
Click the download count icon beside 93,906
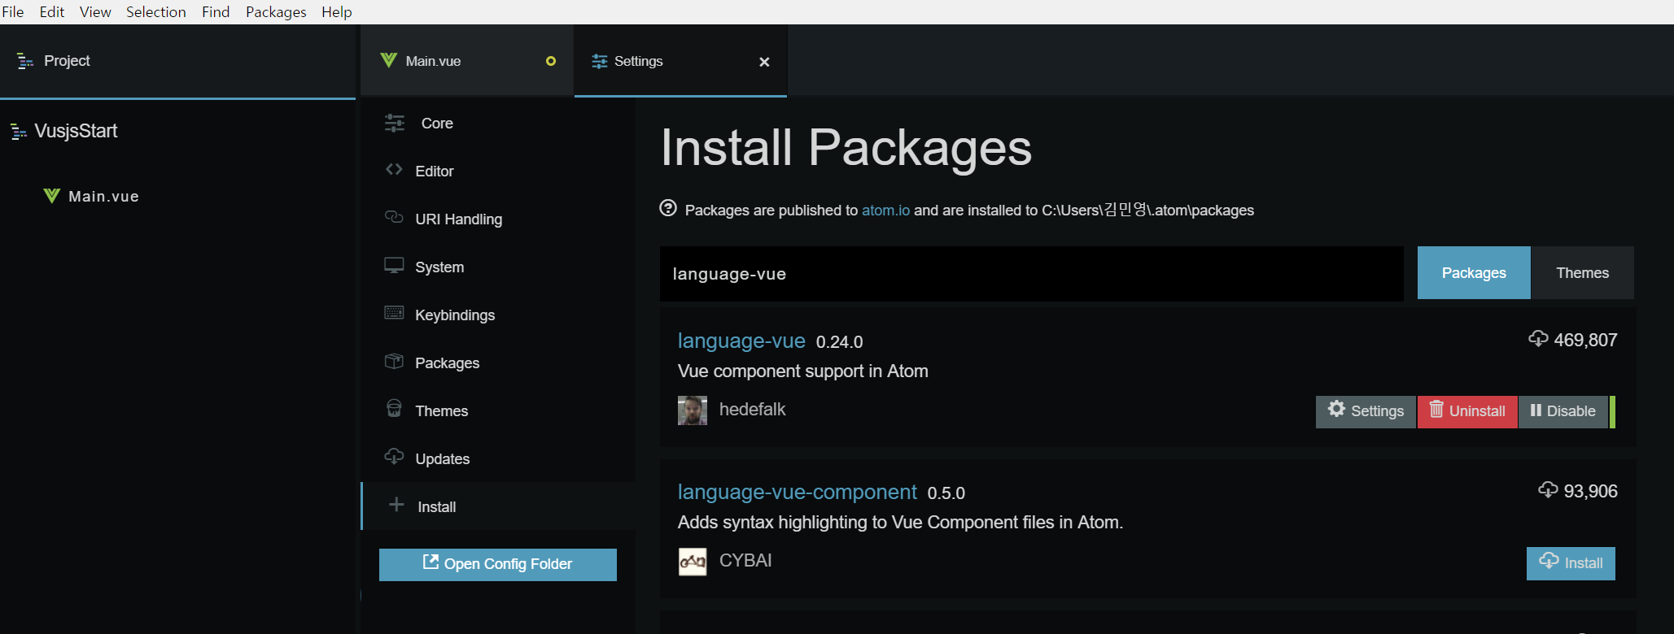(x=1548, y=490)
